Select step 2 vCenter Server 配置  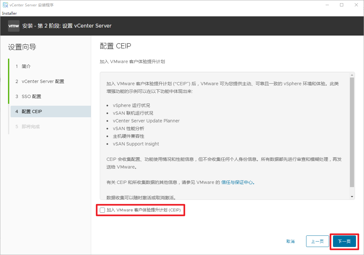click(43, 81)
